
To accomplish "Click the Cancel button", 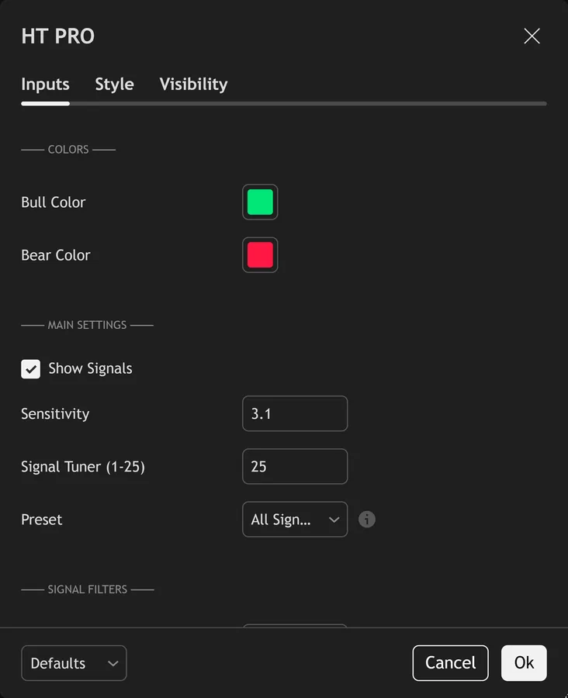I will pos(450,663).
